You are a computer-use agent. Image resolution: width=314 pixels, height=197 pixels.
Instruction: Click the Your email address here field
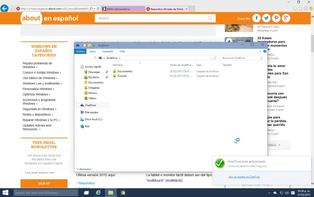[x=44, y=173]
